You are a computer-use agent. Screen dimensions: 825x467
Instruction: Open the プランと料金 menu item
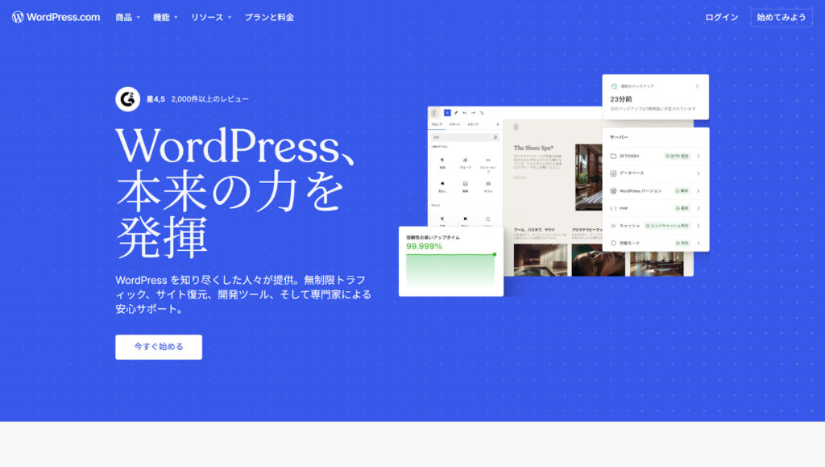tap(269, 17)
